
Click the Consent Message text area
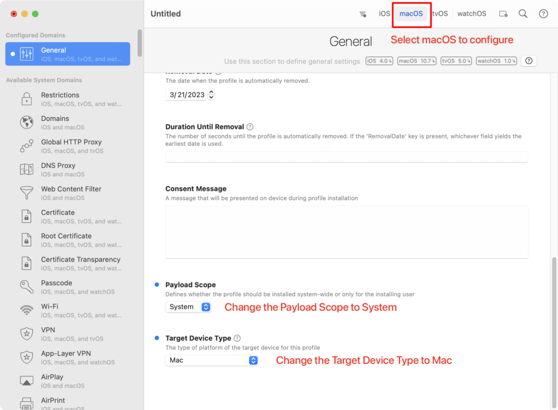347,232
